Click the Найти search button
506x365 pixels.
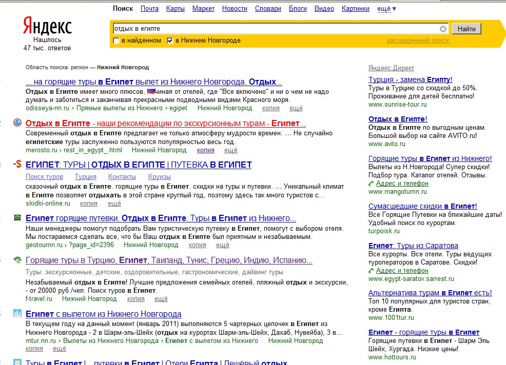click(x=466, y=29)
